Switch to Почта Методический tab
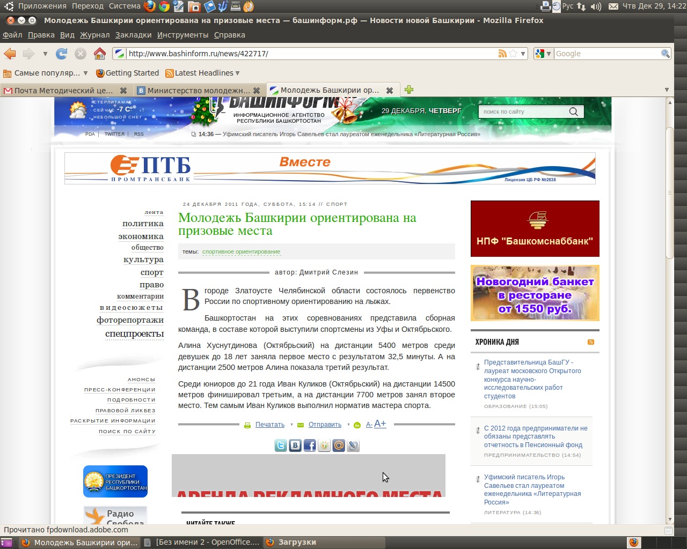Screen dimensions: 687x549 click(x=63, y=90)
